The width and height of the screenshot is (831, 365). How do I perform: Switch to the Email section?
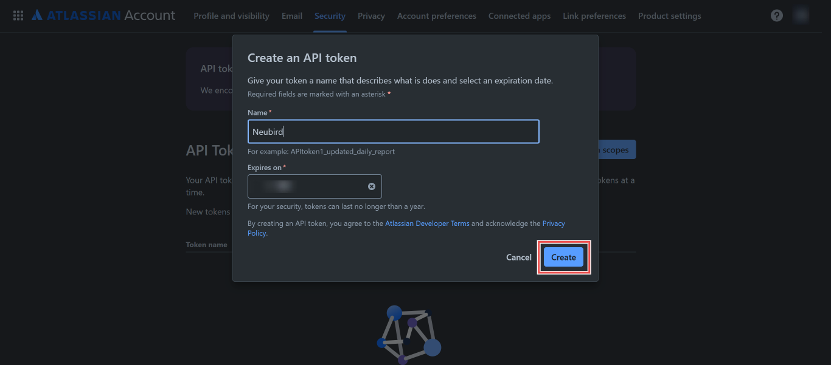291,16
